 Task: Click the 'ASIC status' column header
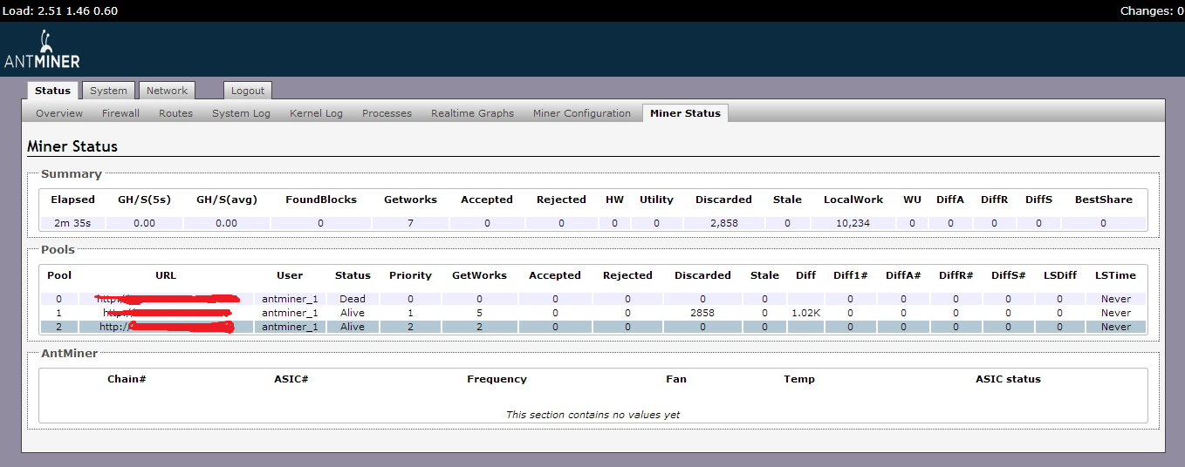1008,379
